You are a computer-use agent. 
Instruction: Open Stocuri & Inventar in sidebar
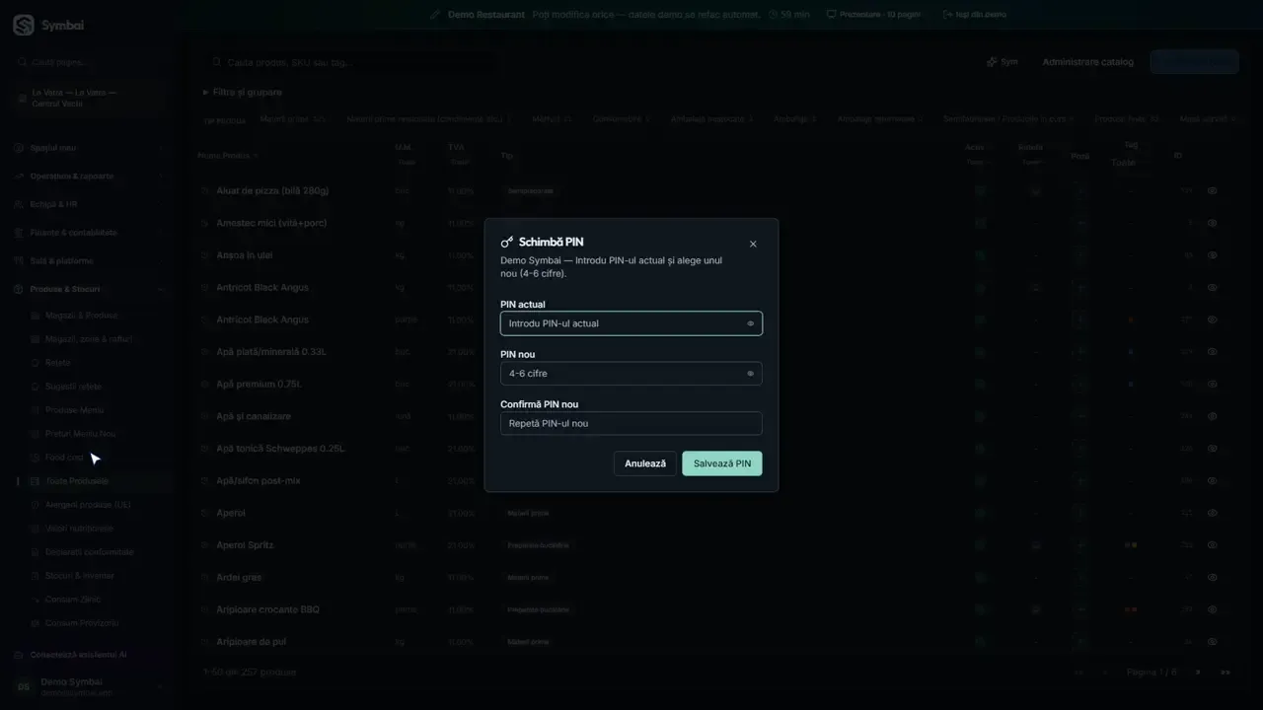79,576
